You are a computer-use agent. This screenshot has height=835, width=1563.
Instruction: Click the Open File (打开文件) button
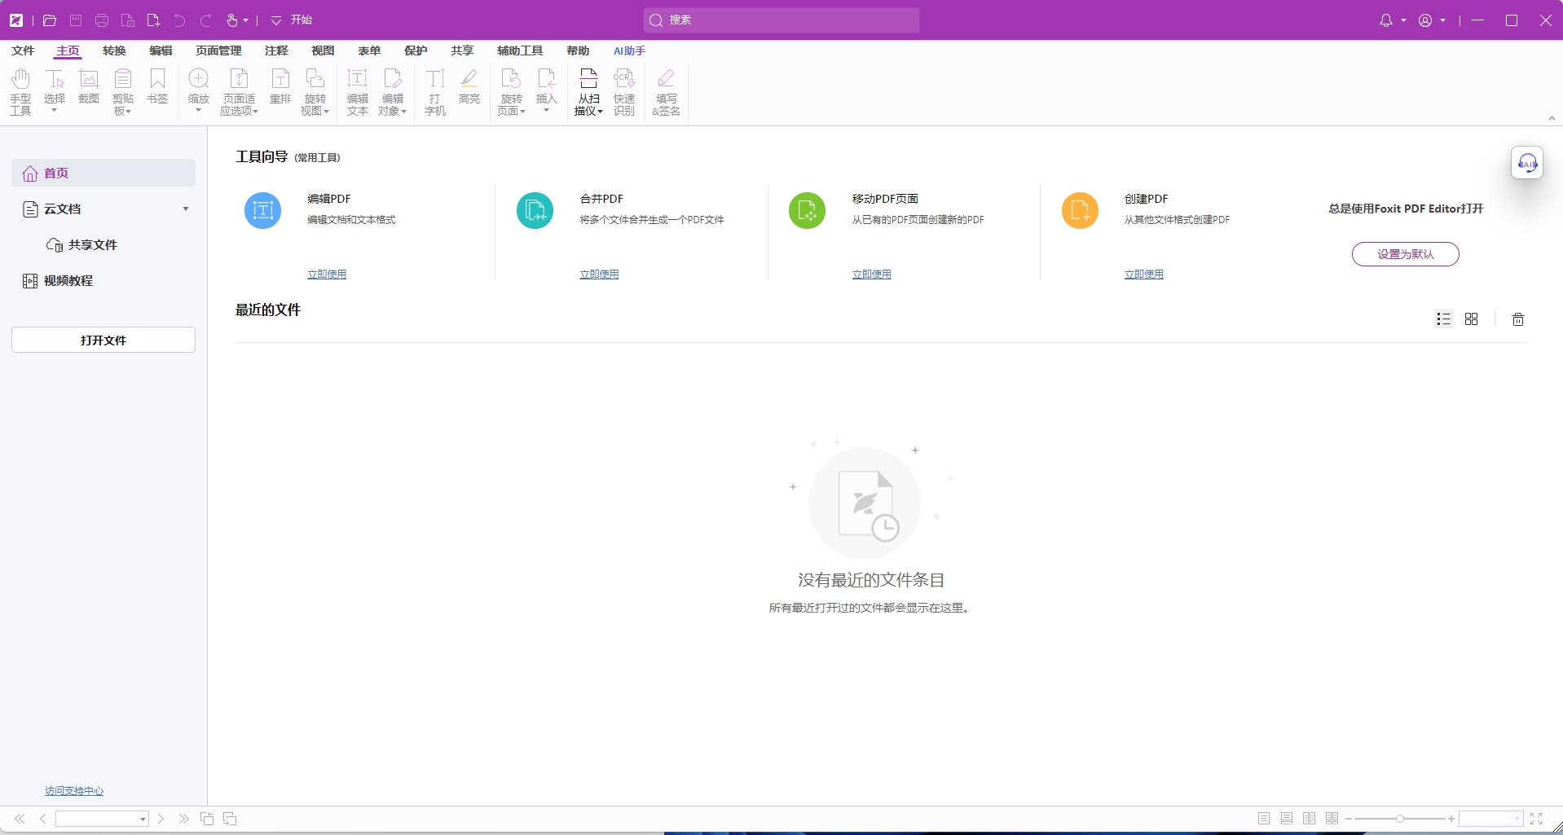click(x=103, y=340)
